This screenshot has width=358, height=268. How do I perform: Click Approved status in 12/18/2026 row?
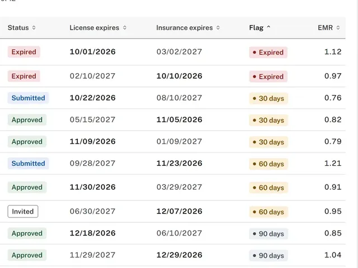[x=27, y=233]
